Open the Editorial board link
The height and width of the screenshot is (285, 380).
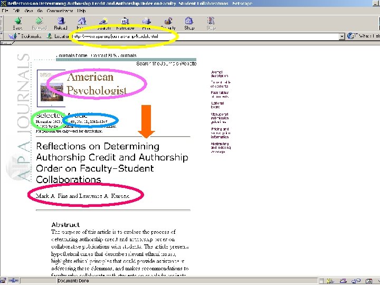tap(217, 105)
